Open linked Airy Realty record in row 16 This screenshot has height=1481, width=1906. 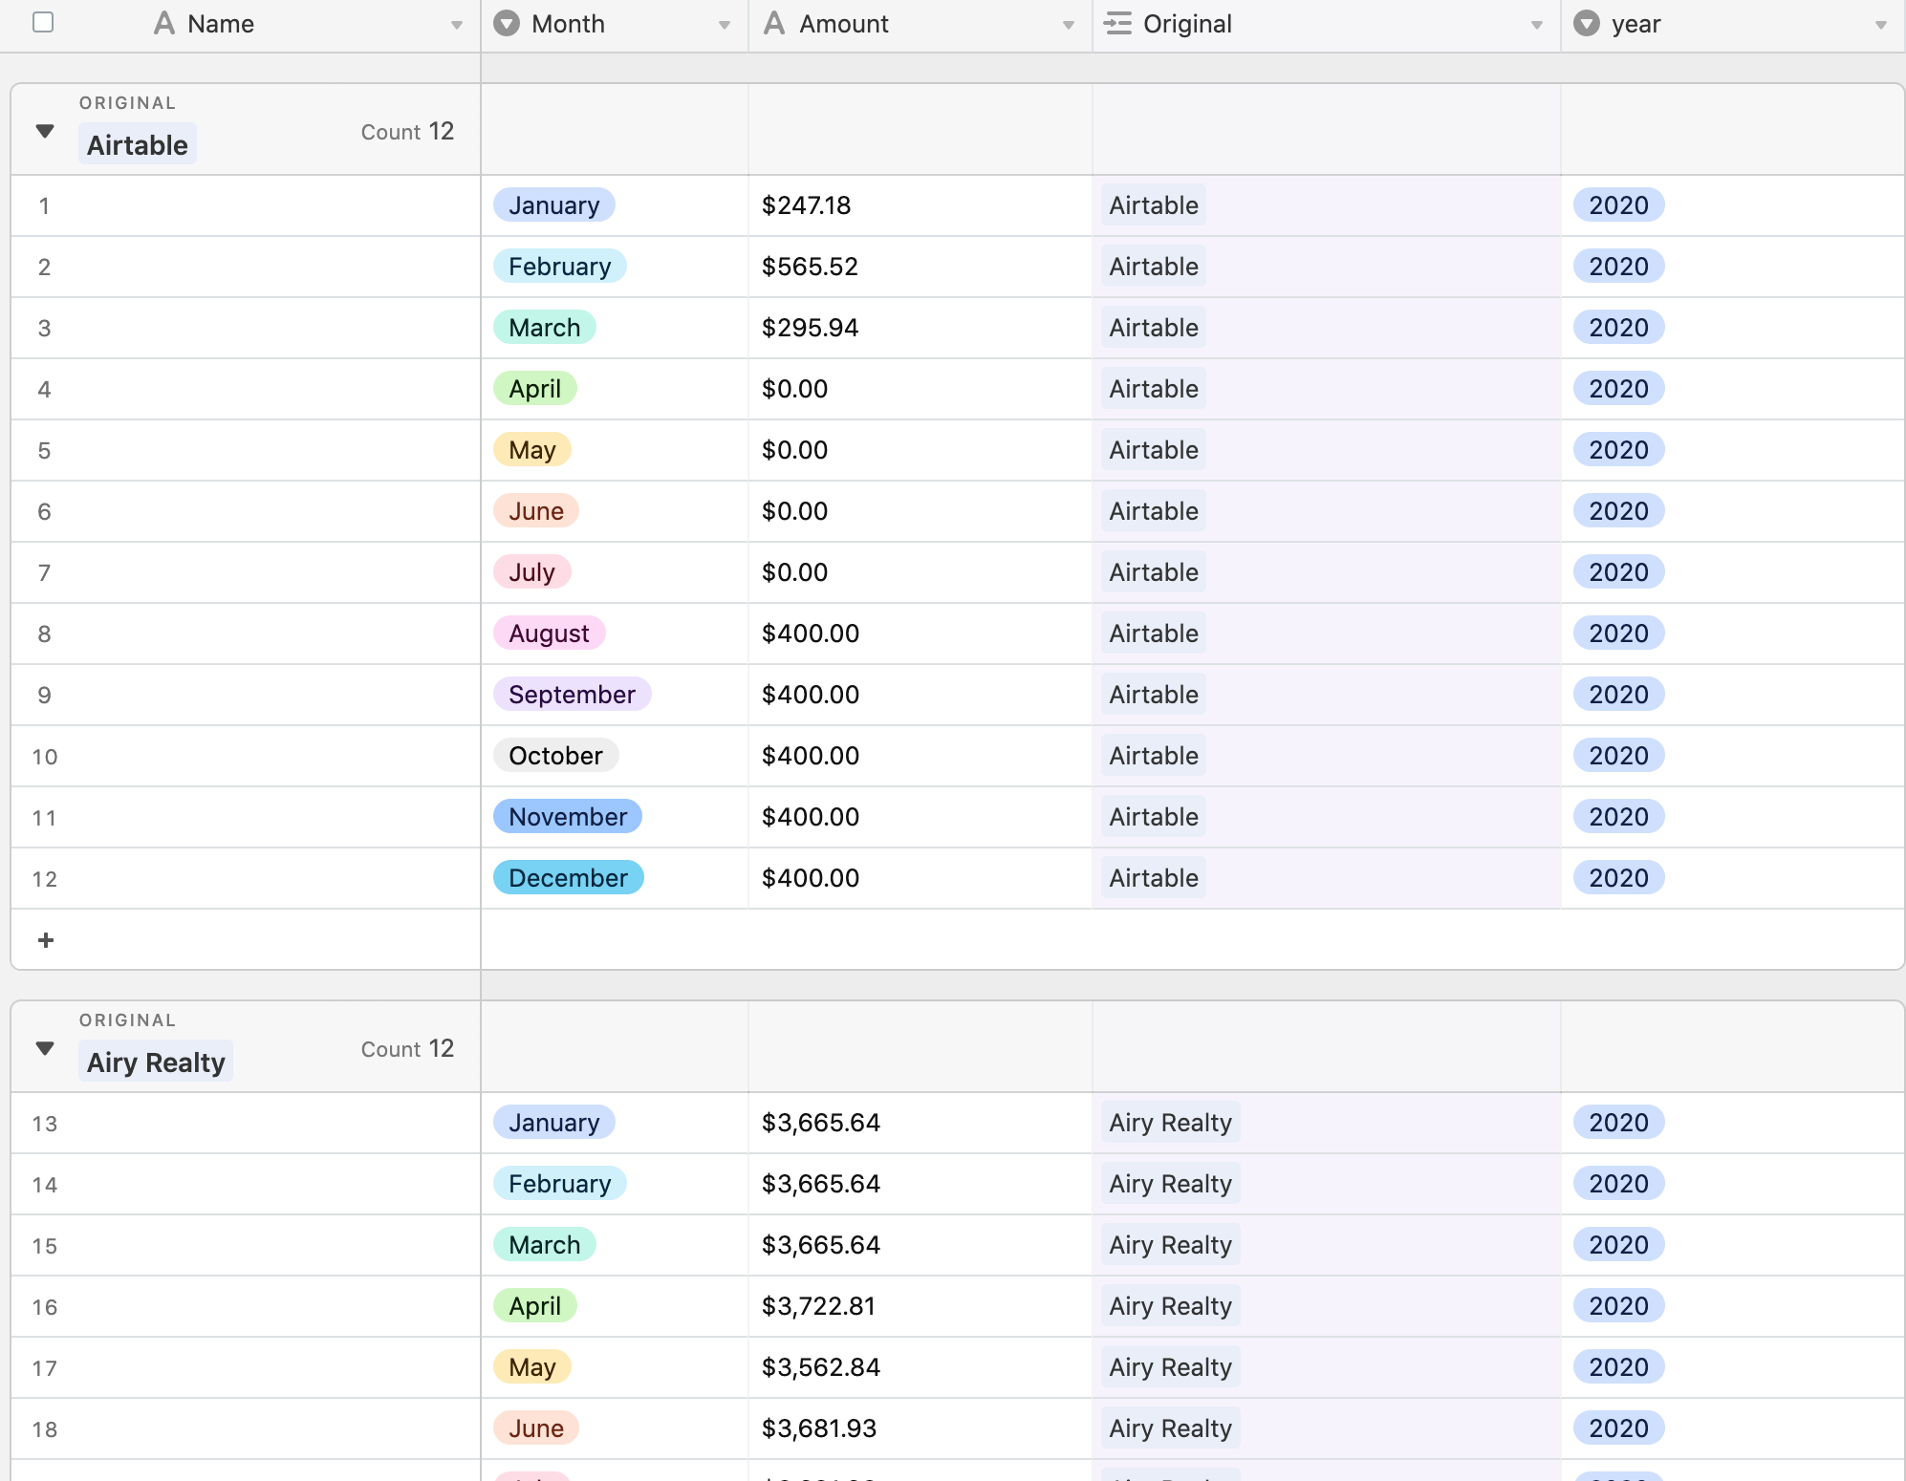pyautogui.click(x=1170, y=1305)
